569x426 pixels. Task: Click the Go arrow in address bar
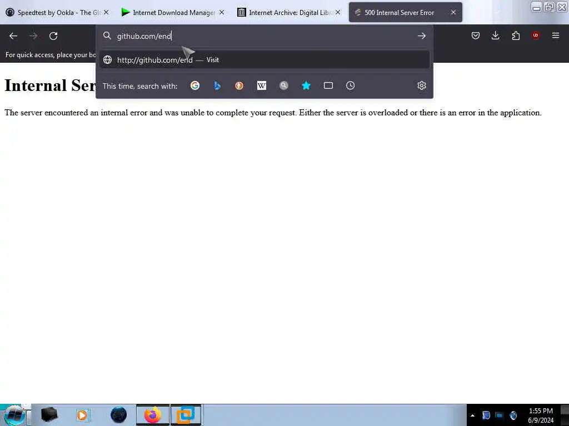[x=421, y=36]
